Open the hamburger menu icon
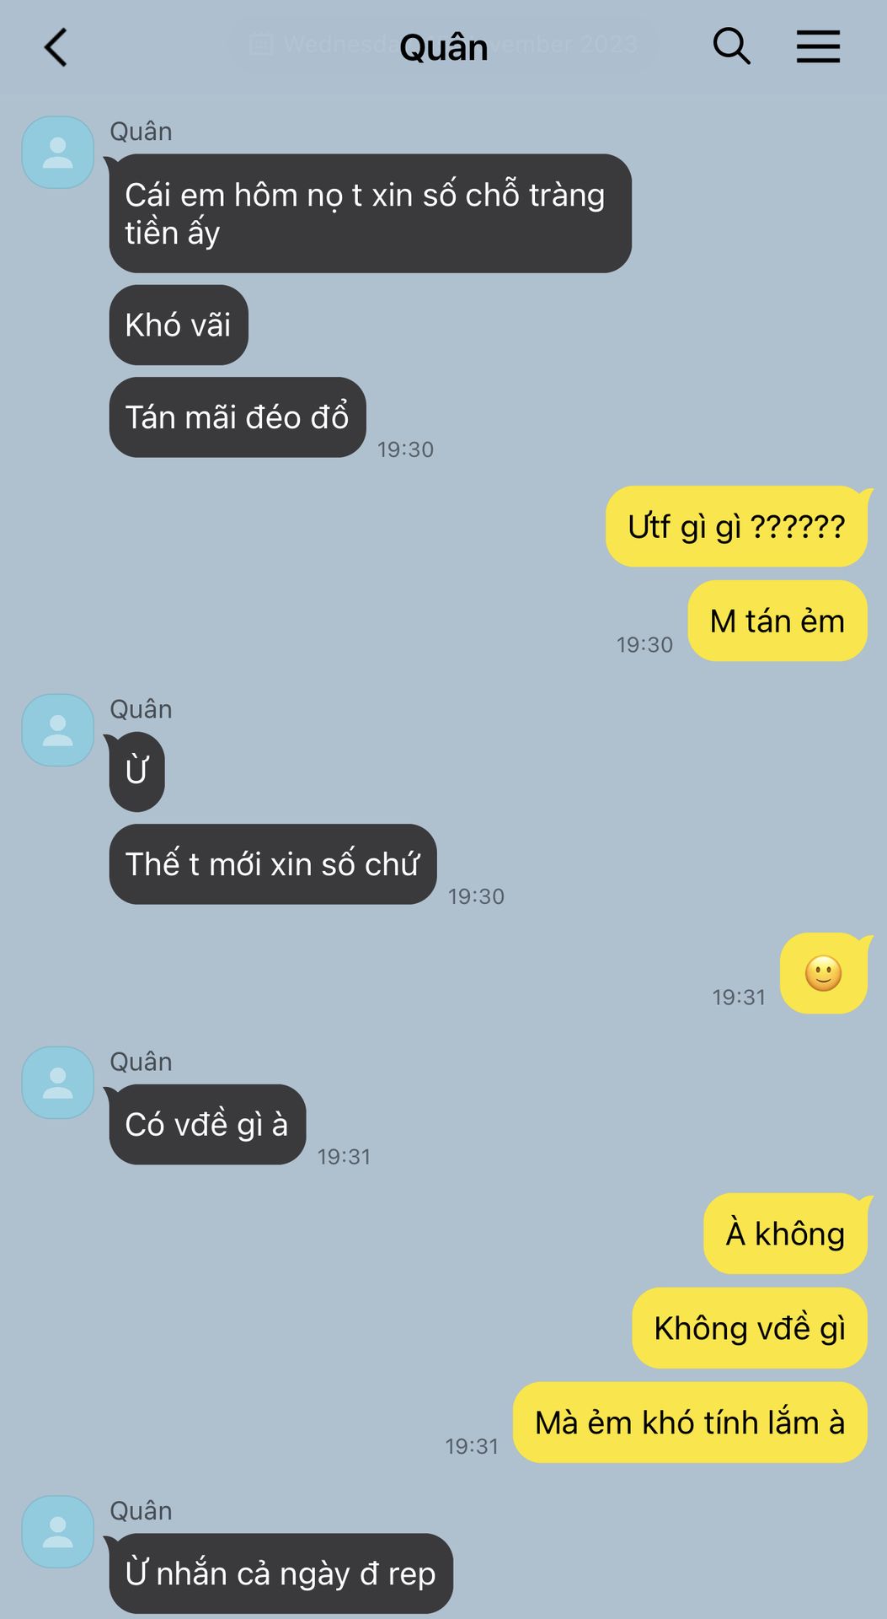The image size is (887, 1619). pos(818,46)
